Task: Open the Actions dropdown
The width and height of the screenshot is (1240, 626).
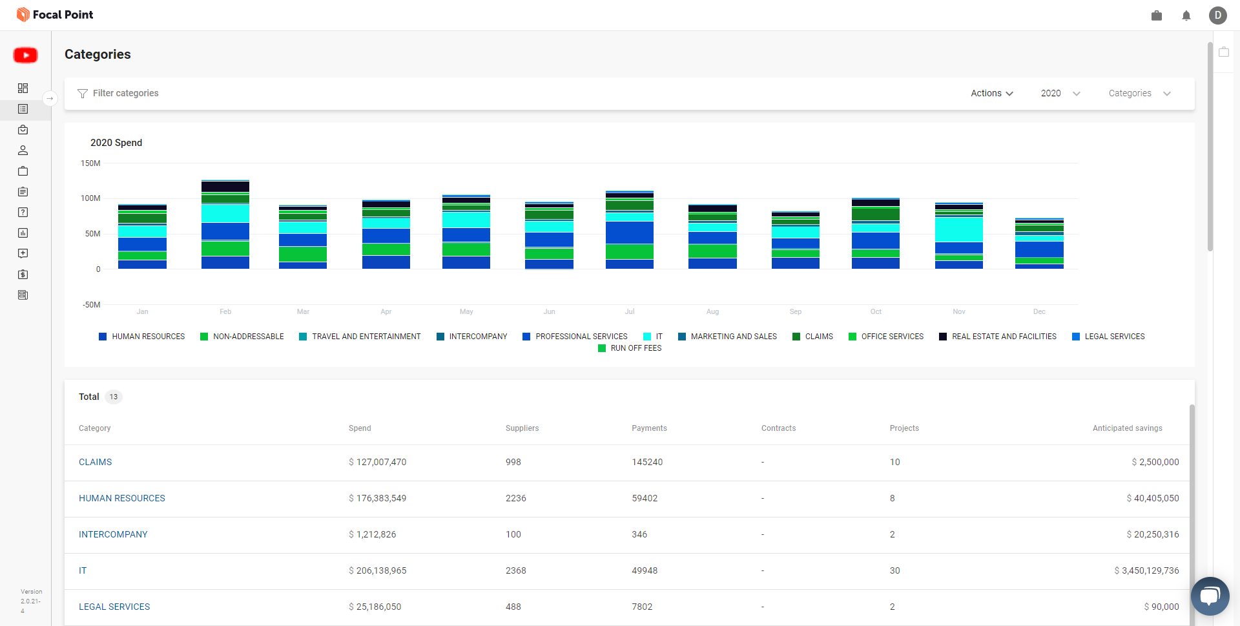Action: coord(991,94)
